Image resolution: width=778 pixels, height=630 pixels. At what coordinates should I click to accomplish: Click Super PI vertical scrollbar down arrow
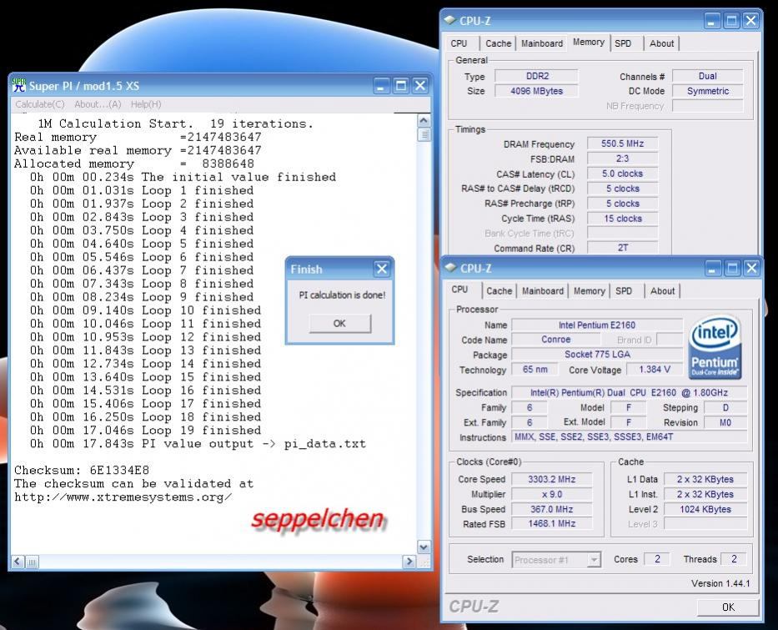click(424, 547)
